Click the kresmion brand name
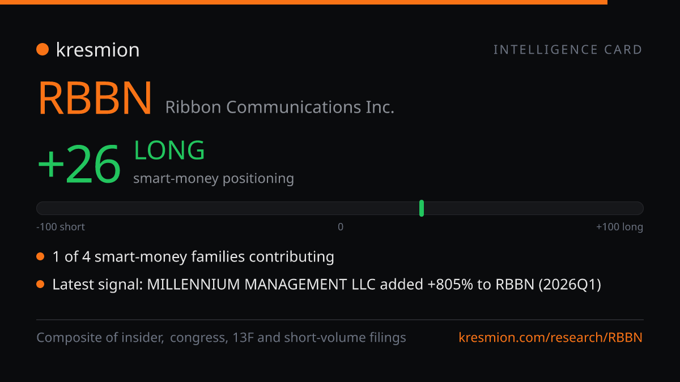 point(97,50)
